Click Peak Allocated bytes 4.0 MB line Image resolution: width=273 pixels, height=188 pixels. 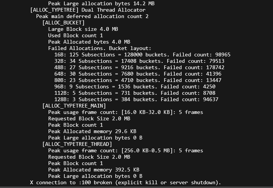(x=89, y=42)
